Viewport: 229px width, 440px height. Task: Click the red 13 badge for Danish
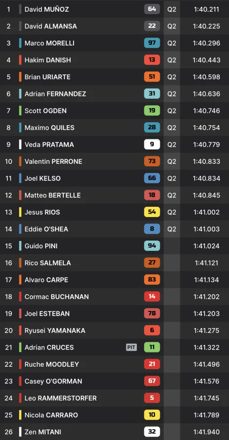pyautogui.click(x=152, y=60)
